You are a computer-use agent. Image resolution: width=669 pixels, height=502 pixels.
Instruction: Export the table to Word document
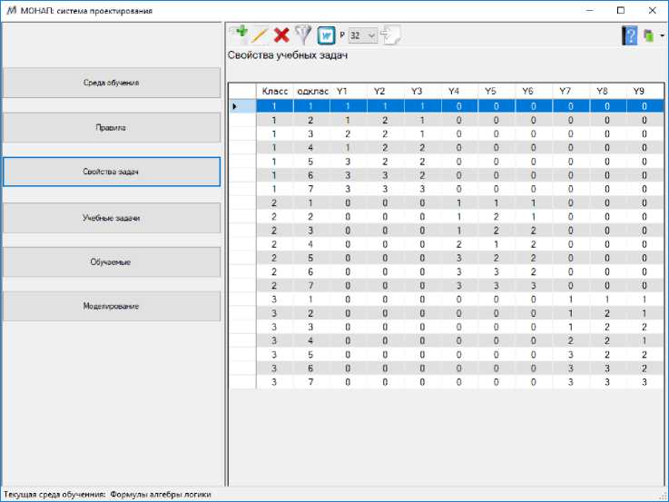coord(326,35)
